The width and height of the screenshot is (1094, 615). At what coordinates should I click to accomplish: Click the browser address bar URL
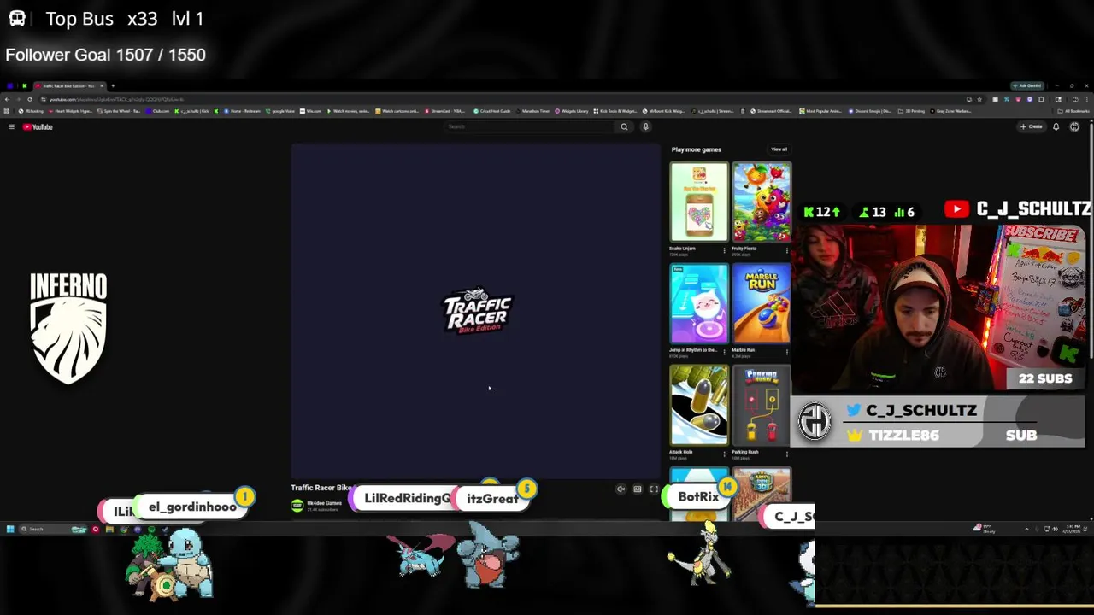tap(116, 99)
